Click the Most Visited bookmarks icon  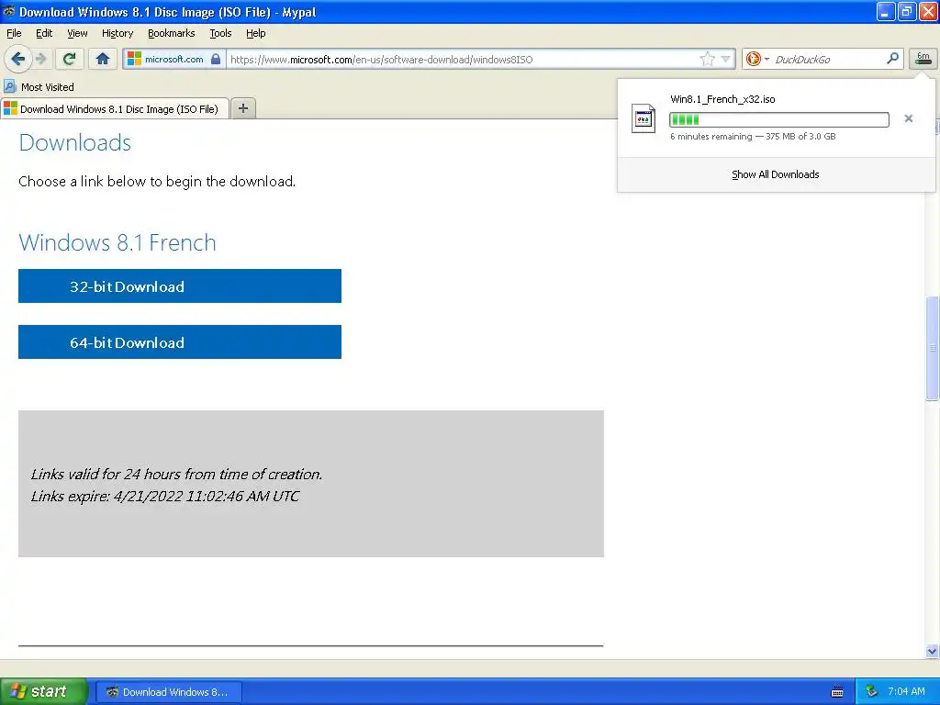pyautogui.click(x=9, y=86)
